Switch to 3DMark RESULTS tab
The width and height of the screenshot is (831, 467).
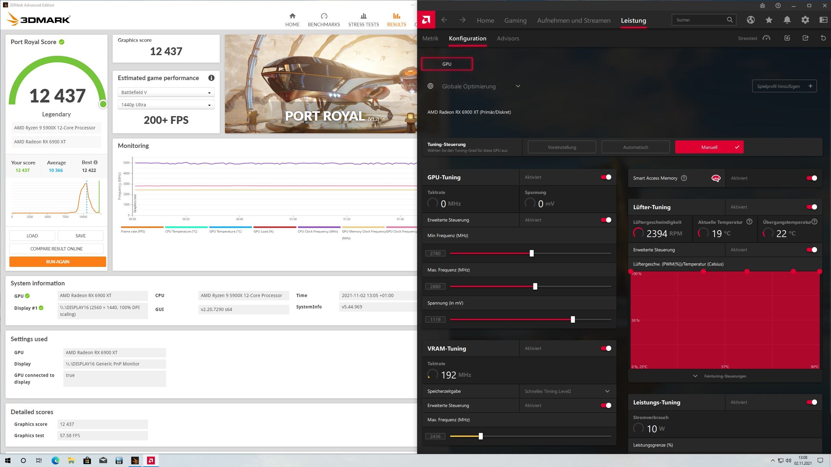[396, 20]
